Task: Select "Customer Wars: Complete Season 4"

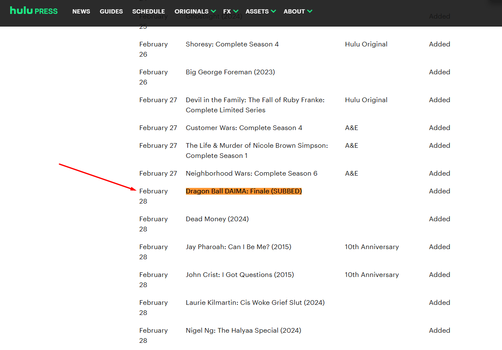Action: [x=244, y=128]
